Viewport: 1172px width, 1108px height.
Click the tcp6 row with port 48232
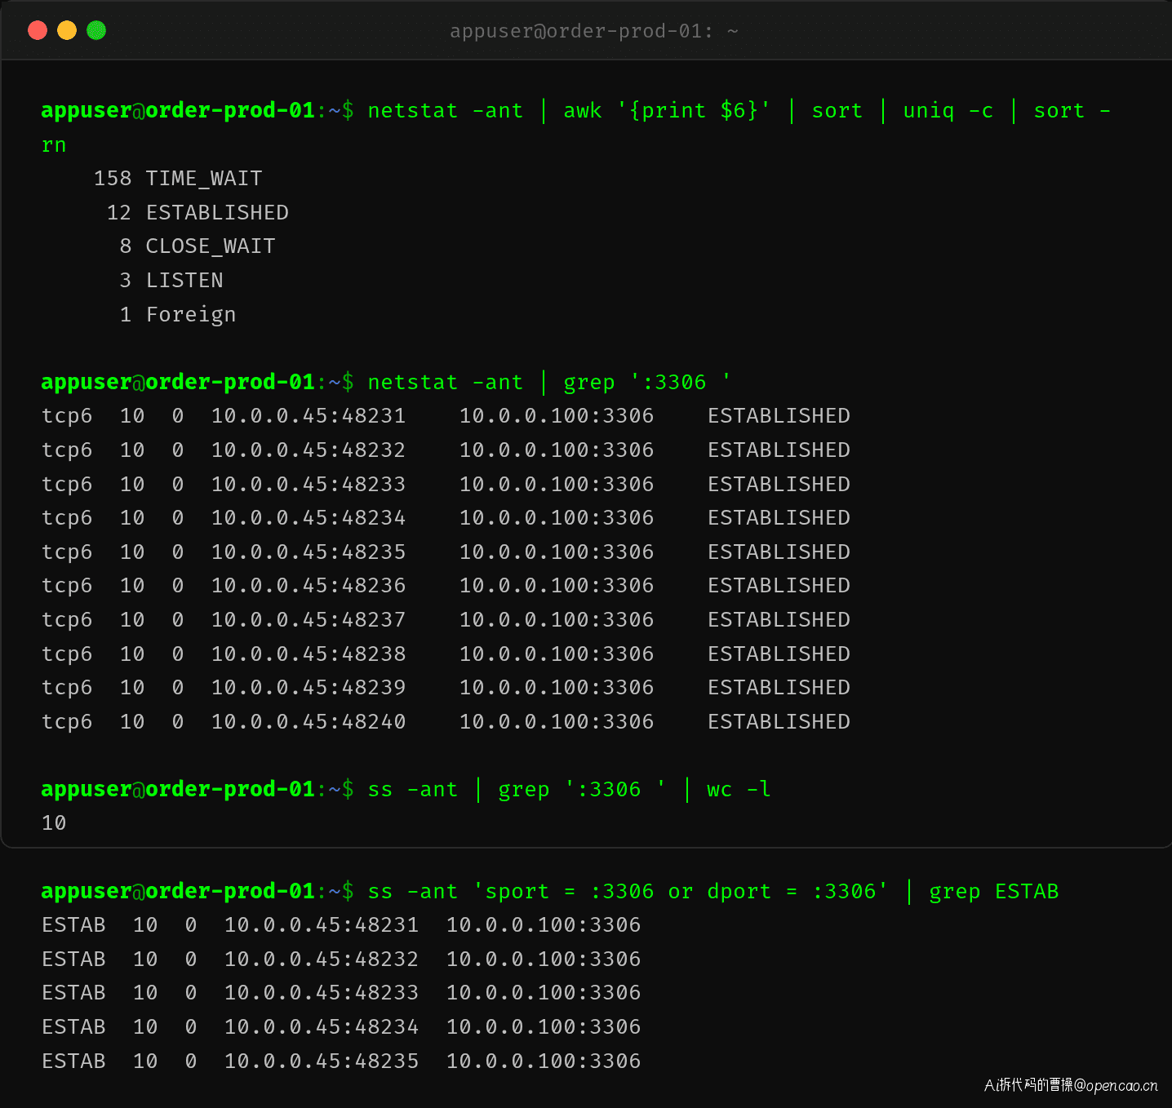click(446, 450)
